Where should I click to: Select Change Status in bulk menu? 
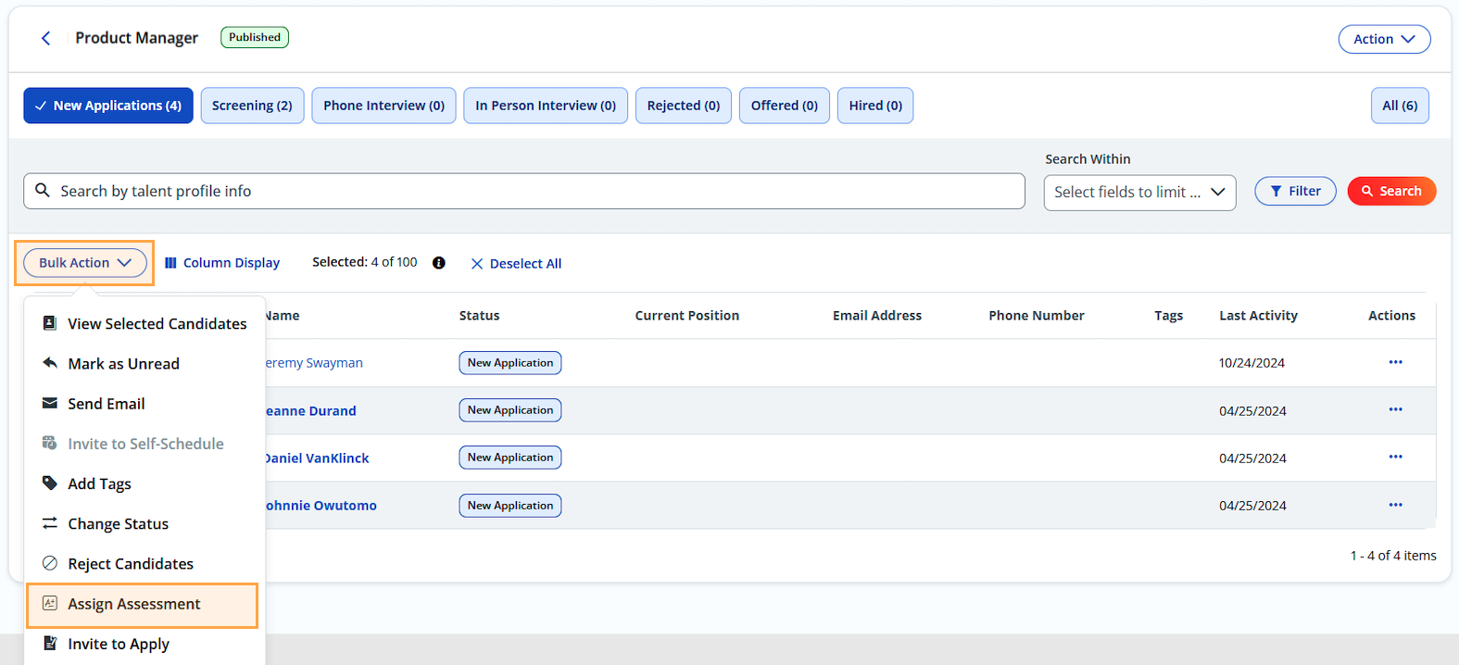(x=118, y=524)
